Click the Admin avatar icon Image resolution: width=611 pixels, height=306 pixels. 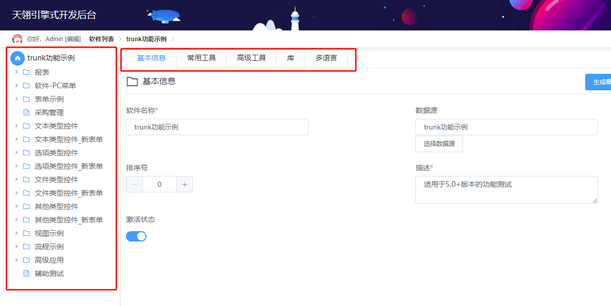pos(17,38)
